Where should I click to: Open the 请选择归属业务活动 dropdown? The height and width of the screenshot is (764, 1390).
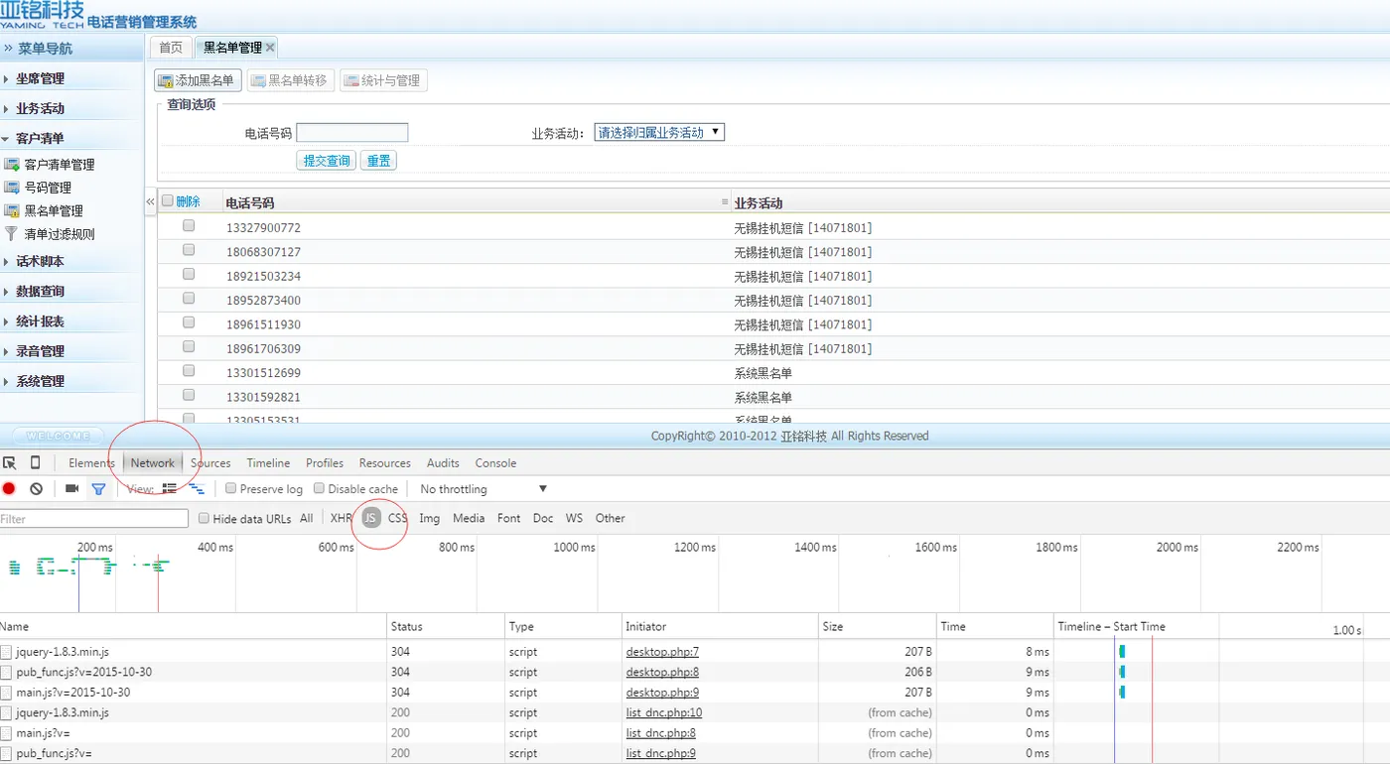click(x=659, y=132)
